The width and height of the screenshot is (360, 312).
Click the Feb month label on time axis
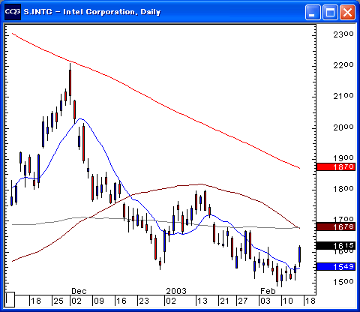pos(268,291)
